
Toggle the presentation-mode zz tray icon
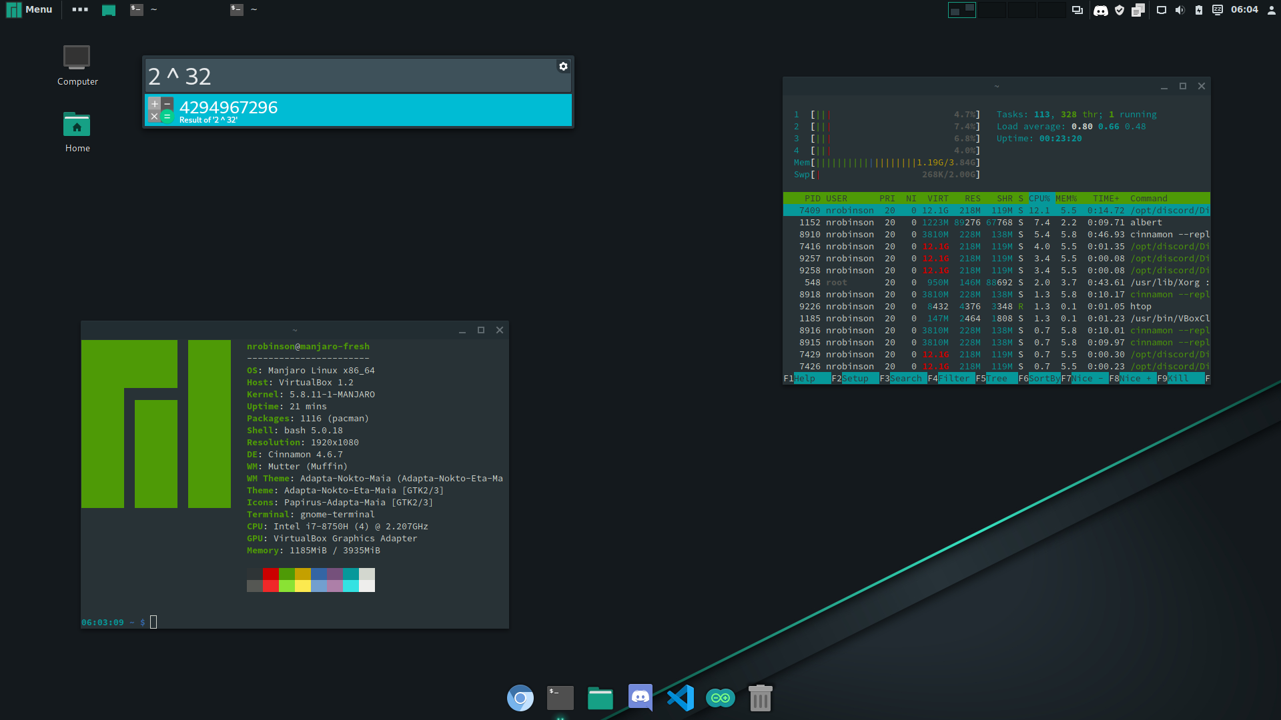coord(1218,10)
